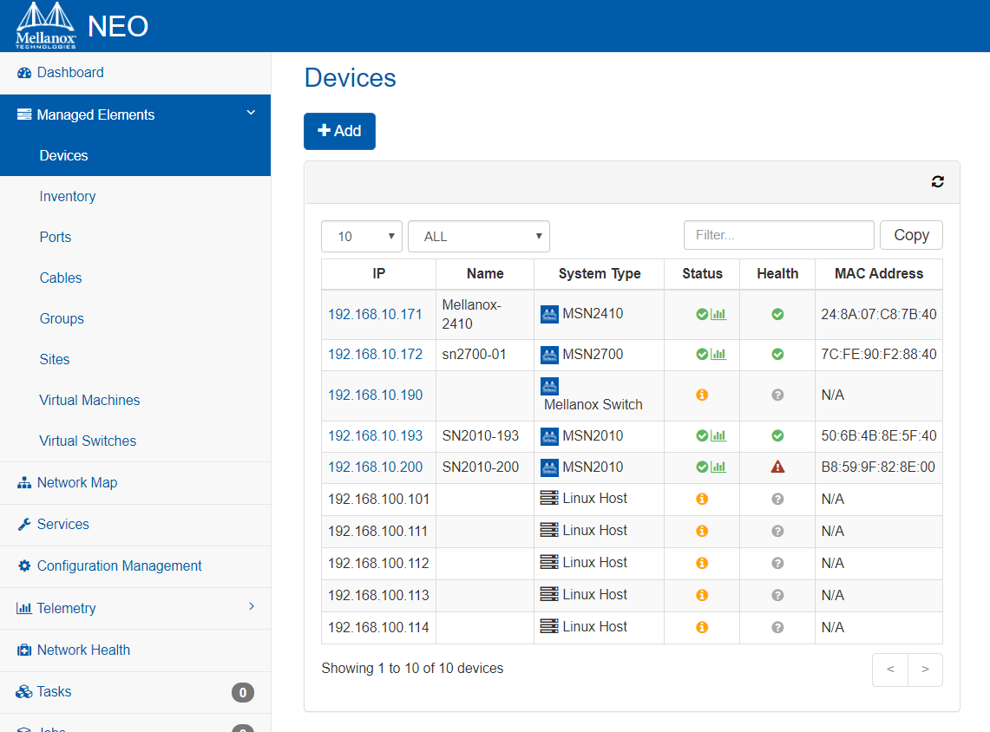
Task: Click the orange info status for 192.168.10.190
Action: coord(702,395)
